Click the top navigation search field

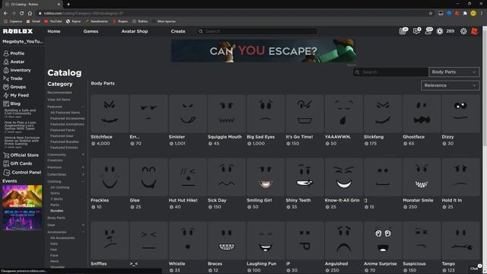[257, 31]
